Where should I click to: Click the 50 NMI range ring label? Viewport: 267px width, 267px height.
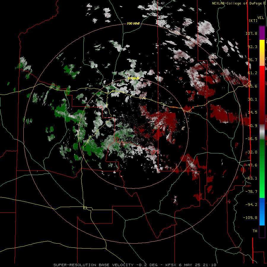coord(133,78)
